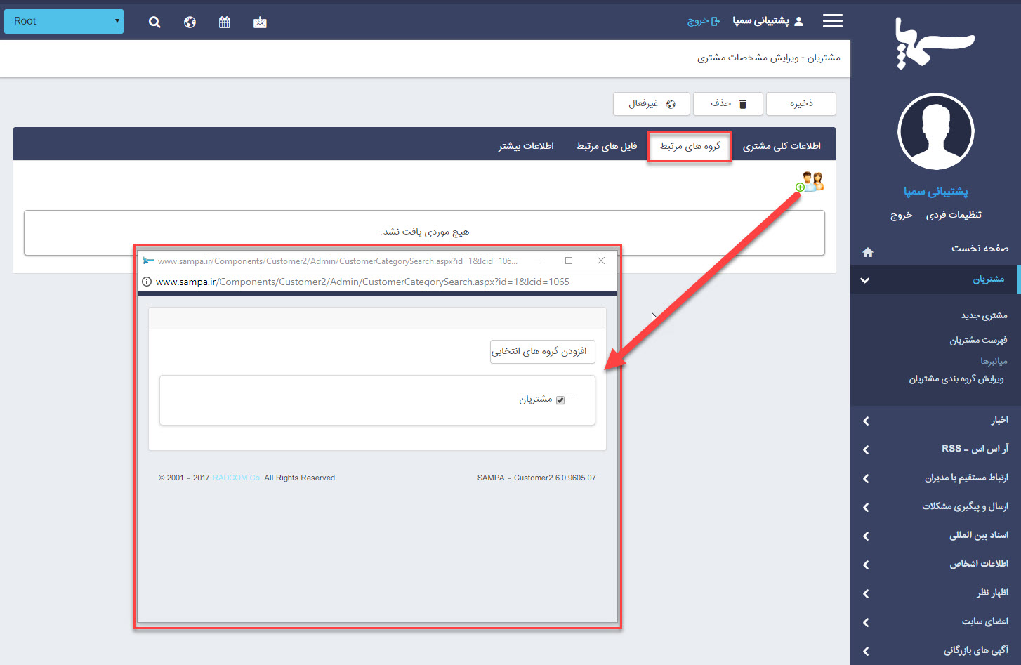The height and width of the screenshot is (665, 1021).
Task: Click the popup address bar URL field
Action: [x=362, y=282]
